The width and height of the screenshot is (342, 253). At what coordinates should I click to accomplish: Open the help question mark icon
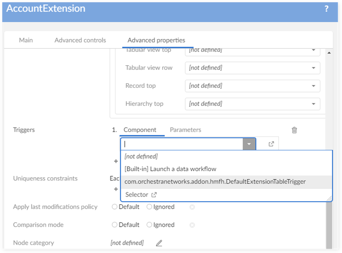coord(326,9)
